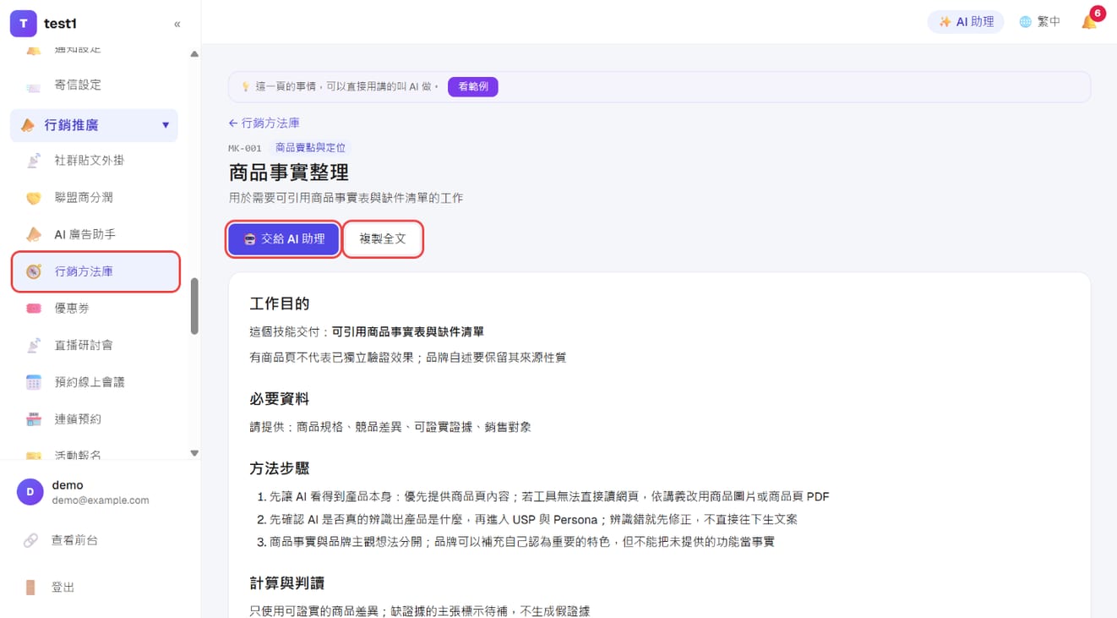Image resolution: width=1117 pixels, height=618 pixels.
Task: Click the user avatar D
Action: [x=30, y=492]
